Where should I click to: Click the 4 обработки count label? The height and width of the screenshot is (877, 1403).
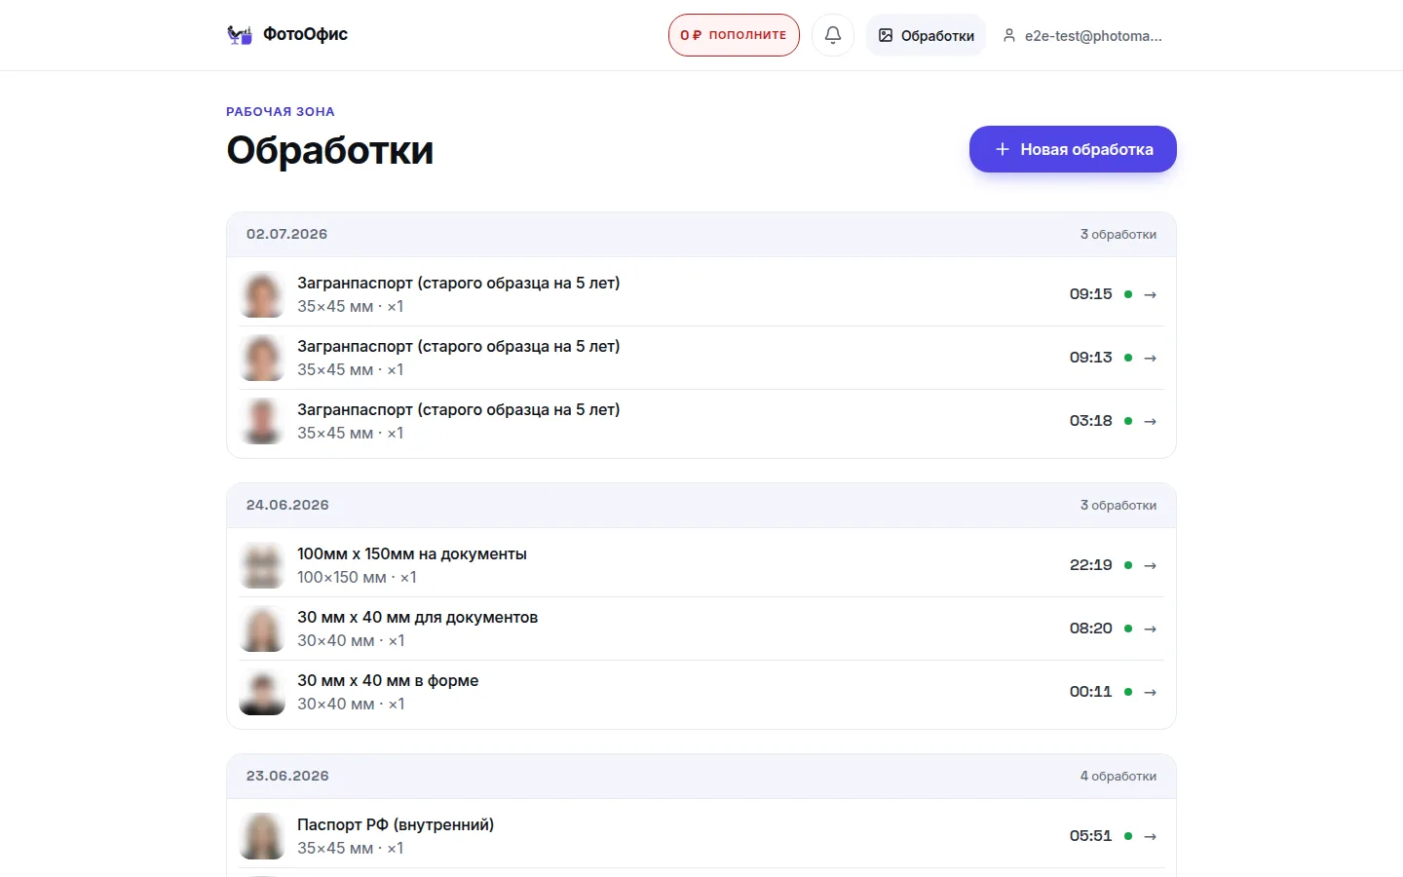(x=1118, y=777)
